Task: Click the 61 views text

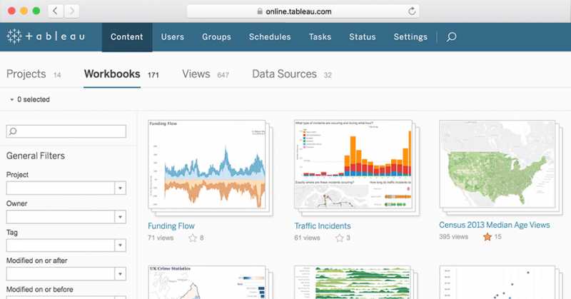Action: tap(307, 238)
